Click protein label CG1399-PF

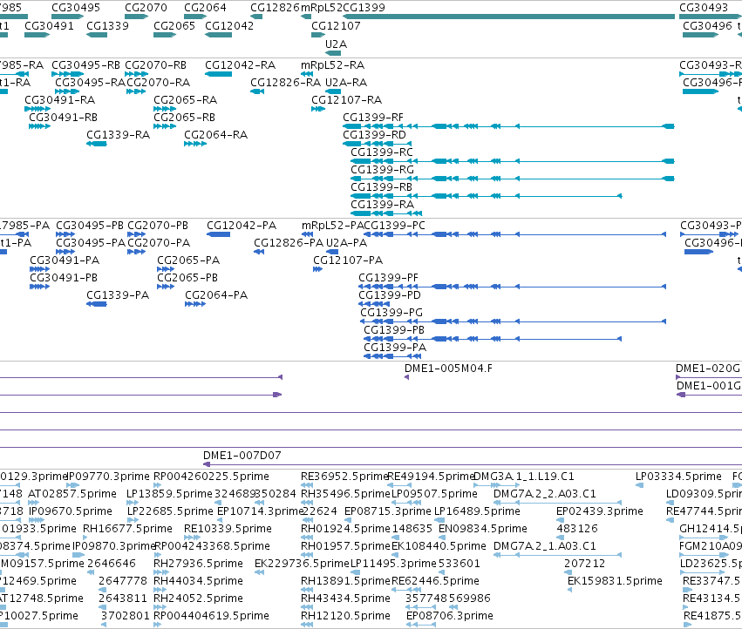pos(388,278)
